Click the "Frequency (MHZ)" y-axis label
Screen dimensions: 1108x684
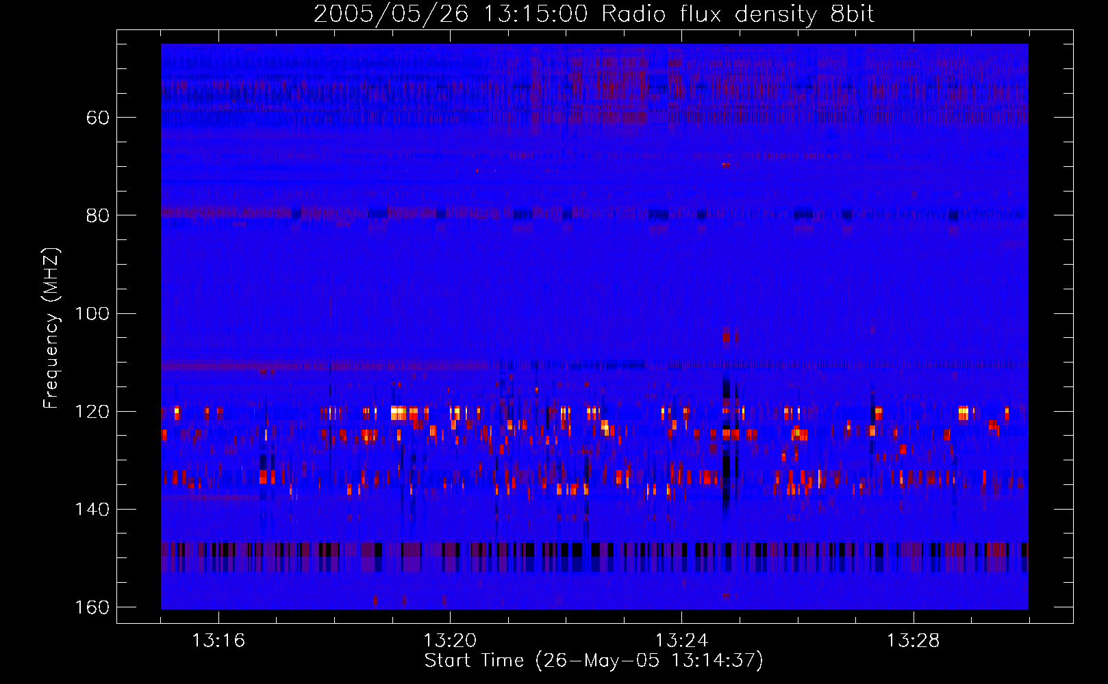51,328
